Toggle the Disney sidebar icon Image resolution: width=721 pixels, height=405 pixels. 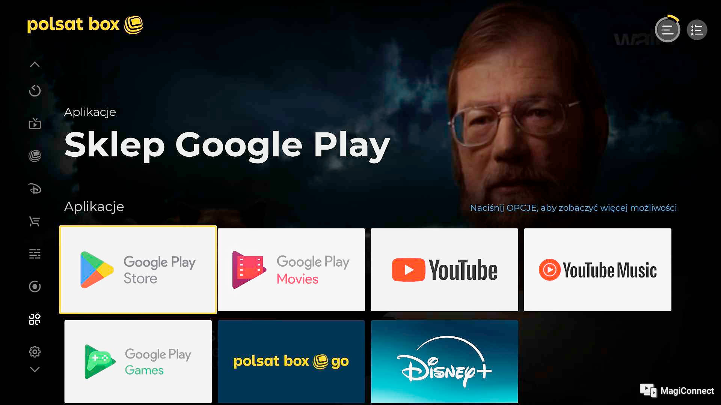coord(35,188)
